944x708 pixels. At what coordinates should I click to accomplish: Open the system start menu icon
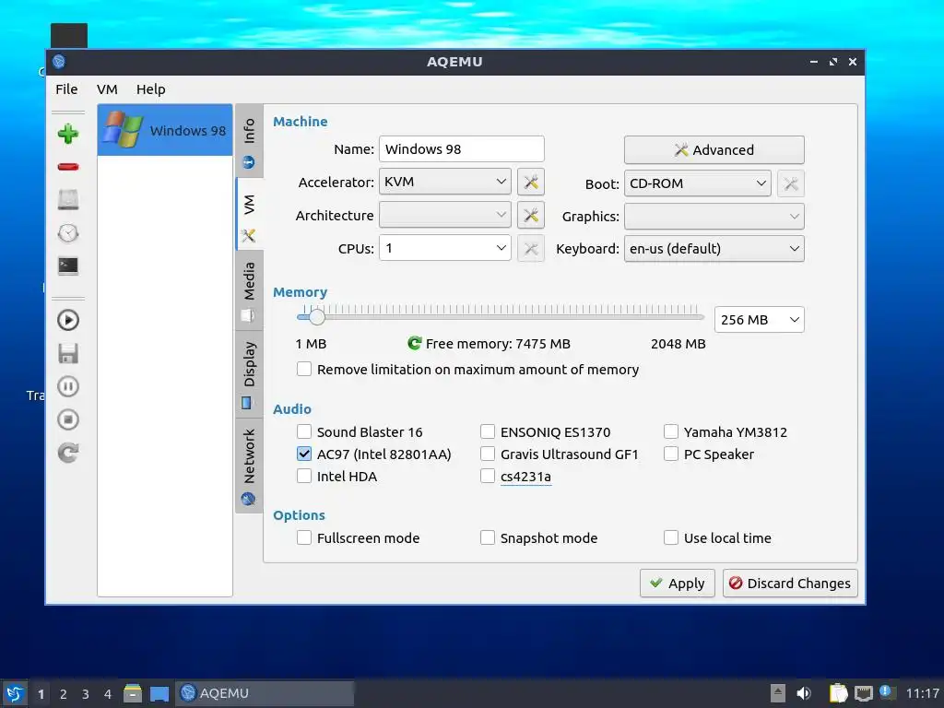point(15,693)
